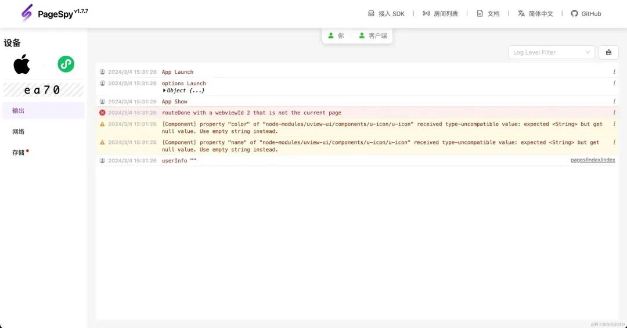Click the GitHub icon in header
The height and width of the screenshot is (328, 627).
pos(574,13)
